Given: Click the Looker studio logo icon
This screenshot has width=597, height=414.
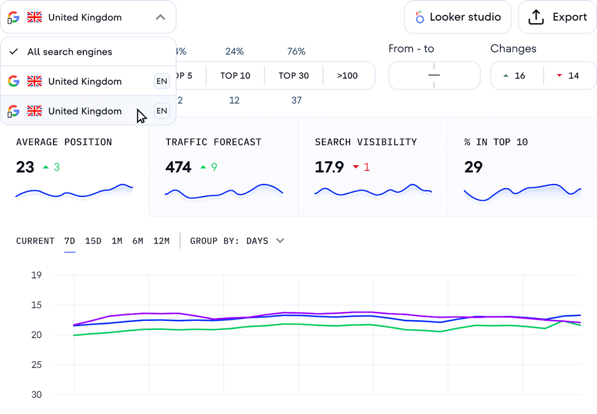Looking at the screenshot, I should click(x=420, y=17).
